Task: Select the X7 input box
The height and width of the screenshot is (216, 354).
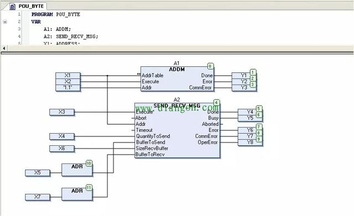Action: [x=38, y=197]
